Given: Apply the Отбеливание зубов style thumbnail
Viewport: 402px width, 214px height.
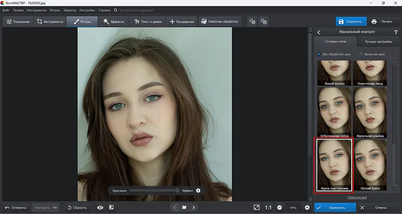Looking at the screenshot, I should [x=334, y=112].
